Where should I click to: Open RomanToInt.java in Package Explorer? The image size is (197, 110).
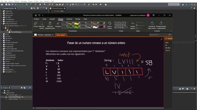click(16, 32)
